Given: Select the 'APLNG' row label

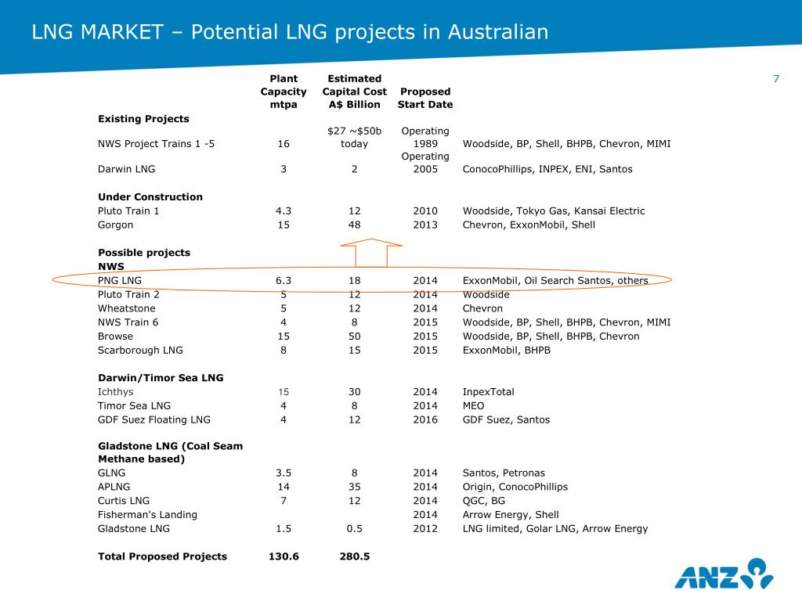Looking at the screenshot, I should tap(114, 487).
